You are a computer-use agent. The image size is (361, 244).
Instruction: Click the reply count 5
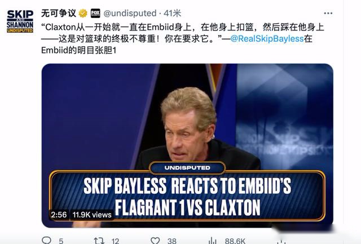tap(61, 241)
